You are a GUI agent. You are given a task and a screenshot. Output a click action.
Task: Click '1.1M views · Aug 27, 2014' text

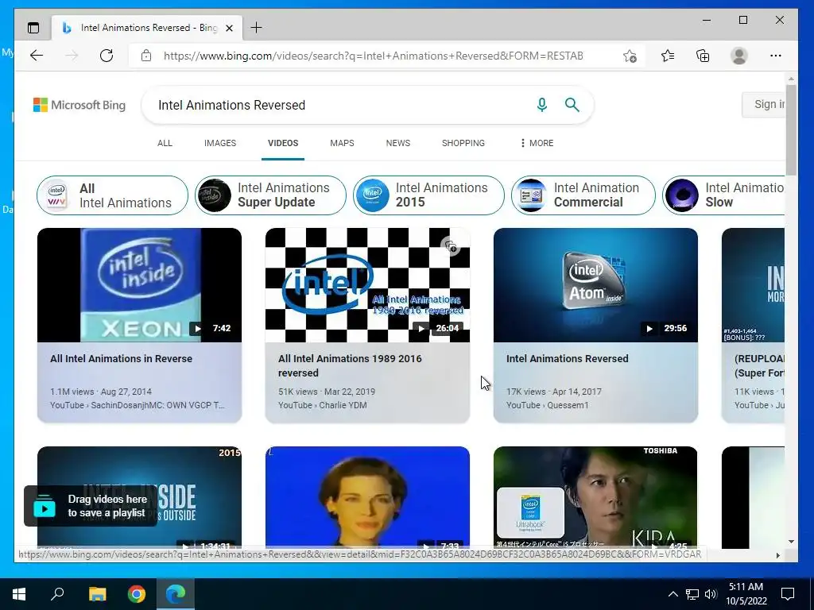coord(101,392)
